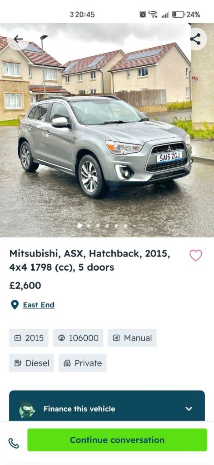Tap the Diesel fuel tag
214x465 pixels.
[x=31, y=363]
